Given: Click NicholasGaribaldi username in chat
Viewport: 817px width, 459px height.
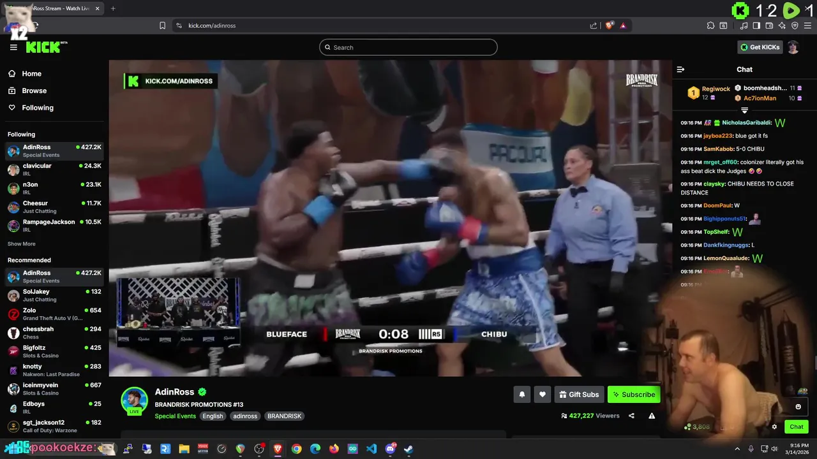Looking at the screenshot, I should click(x=747, y=123).
